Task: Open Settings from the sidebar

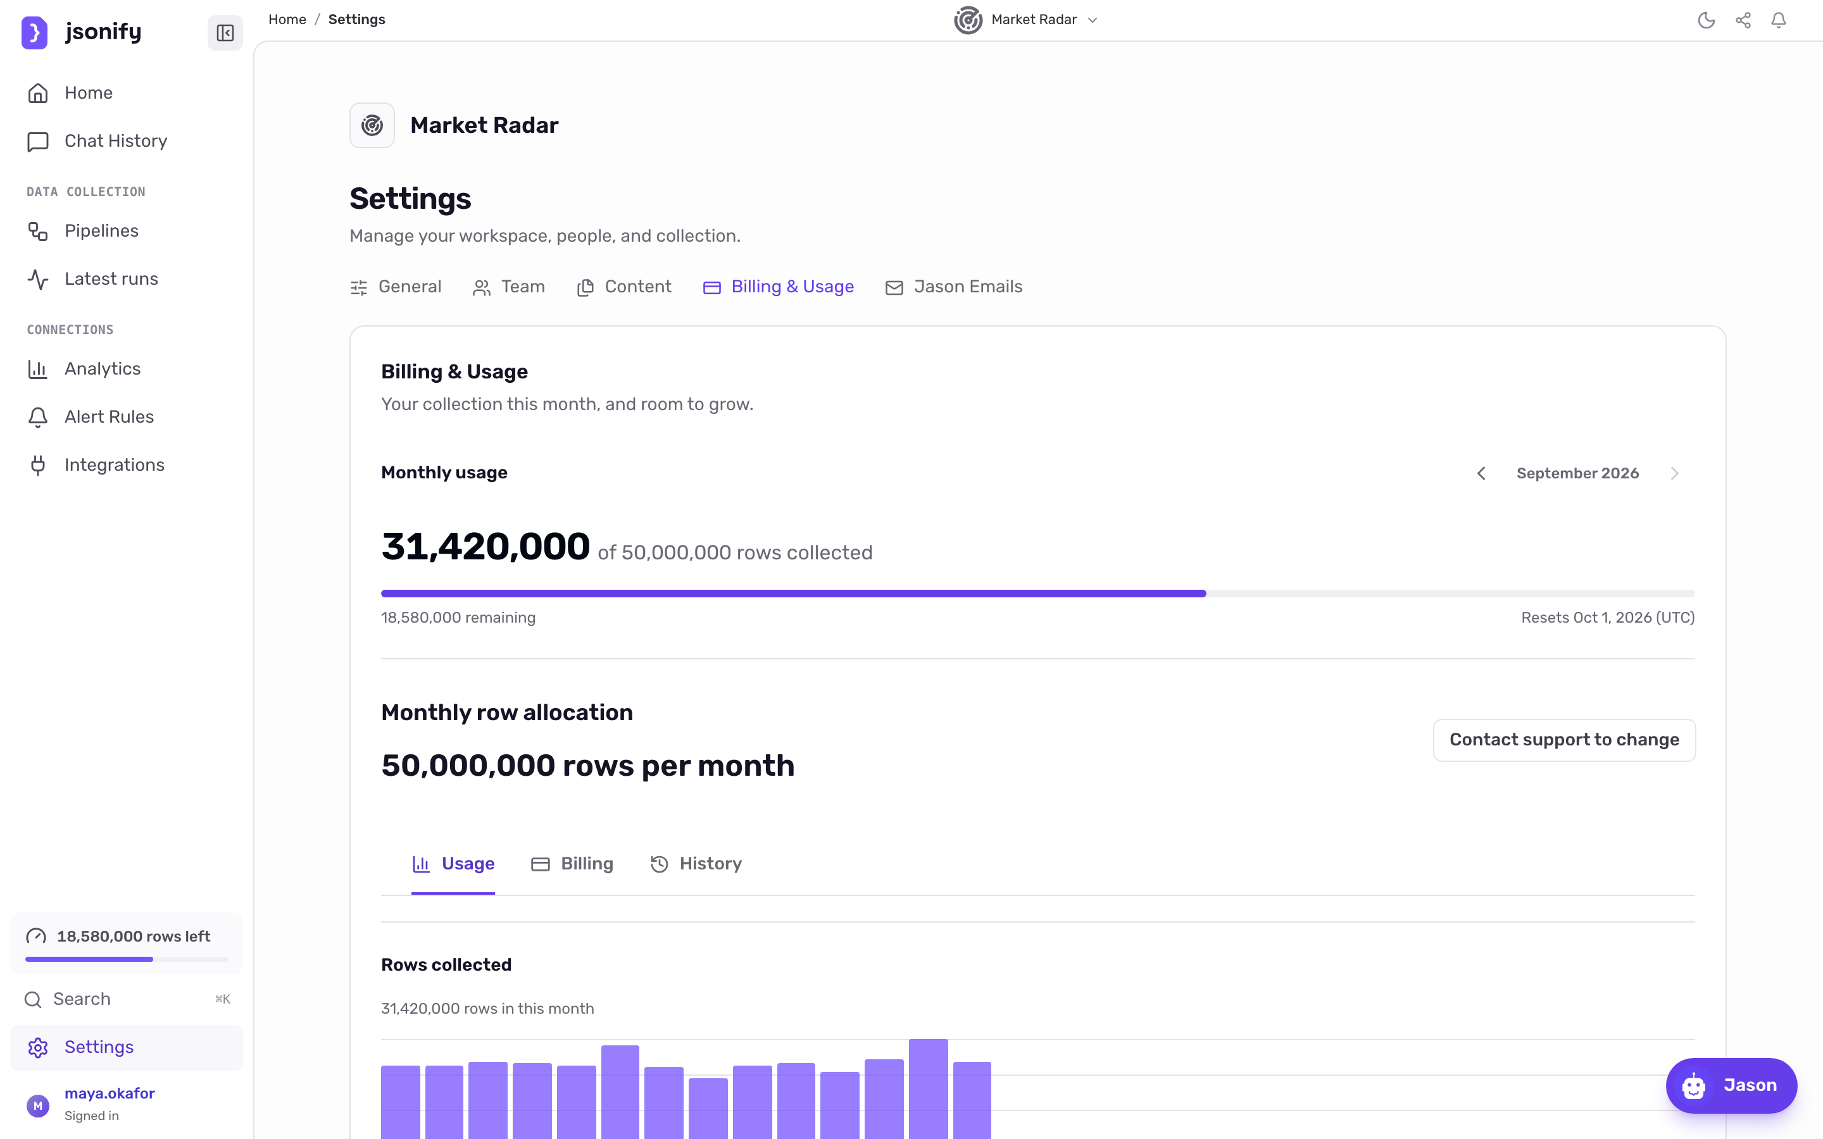Action: pyautogui.click(x=127, y=1047)
